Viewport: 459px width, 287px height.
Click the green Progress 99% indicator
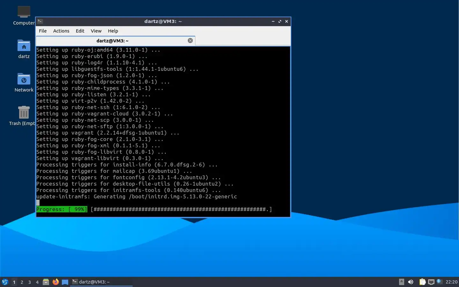(x=62, y=210)
